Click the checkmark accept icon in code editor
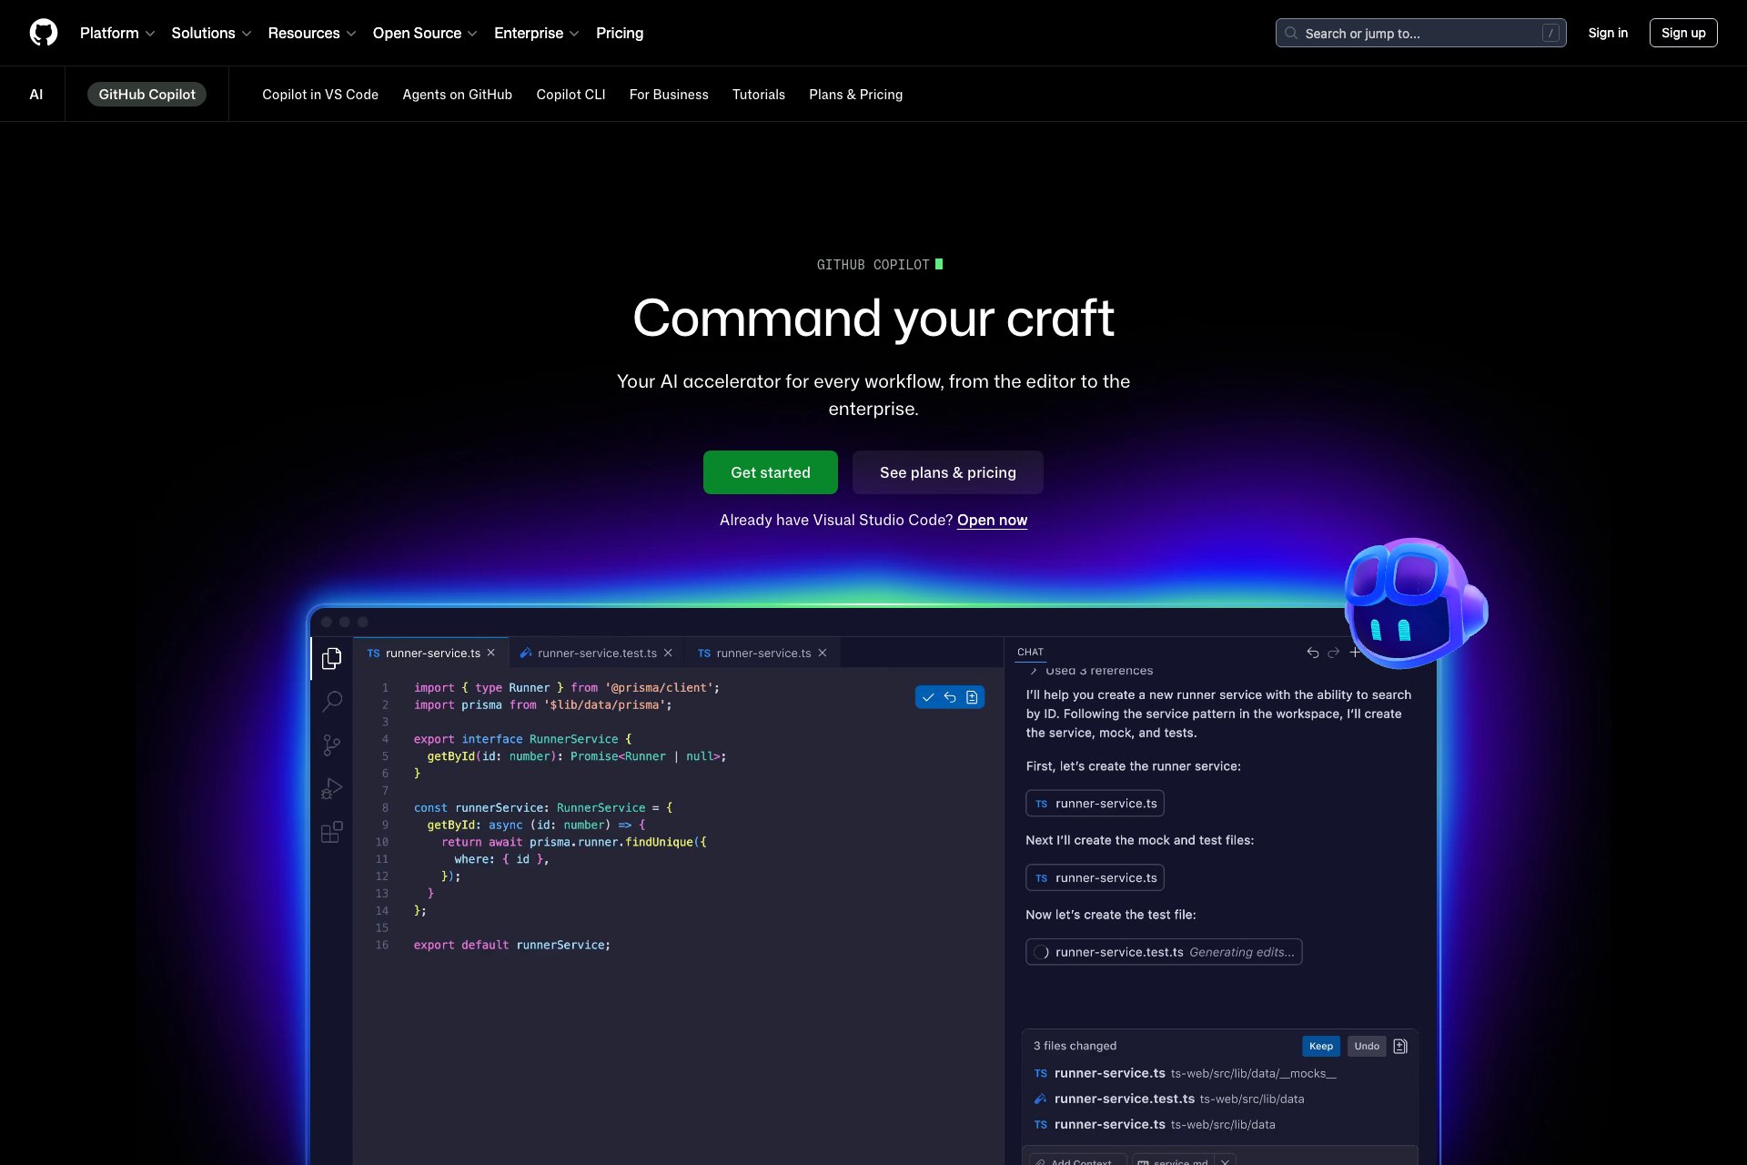This screenshot has width=1747, height=1165. point(928,697)
